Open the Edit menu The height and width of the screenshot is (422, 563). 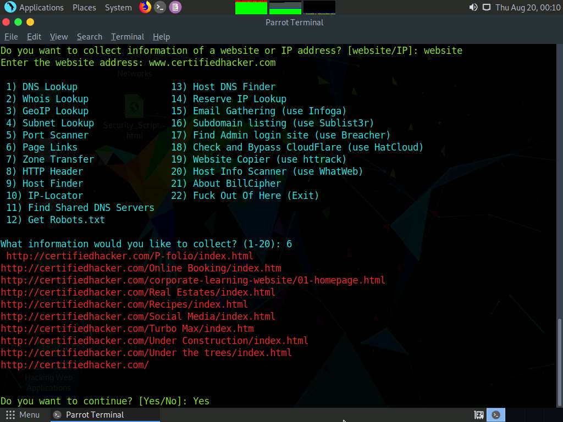(34, 37)
